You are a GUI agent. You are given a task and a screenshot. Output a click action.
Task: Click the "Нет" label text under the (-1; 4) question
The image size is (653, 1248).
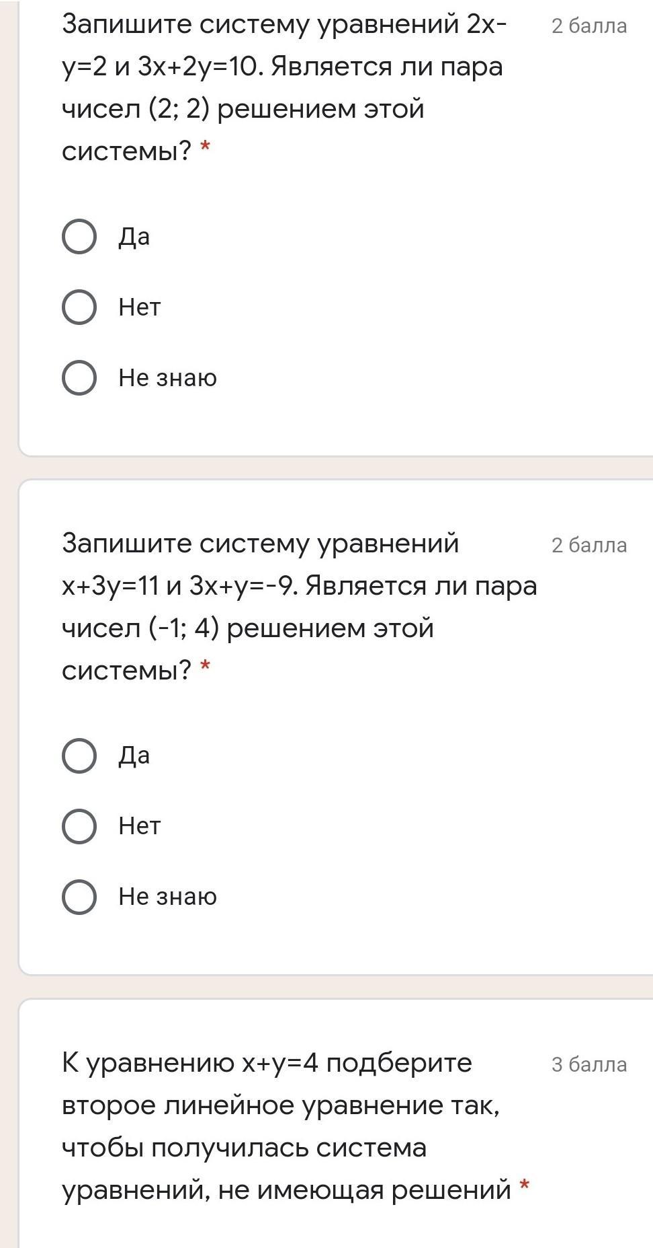(140, 826)
